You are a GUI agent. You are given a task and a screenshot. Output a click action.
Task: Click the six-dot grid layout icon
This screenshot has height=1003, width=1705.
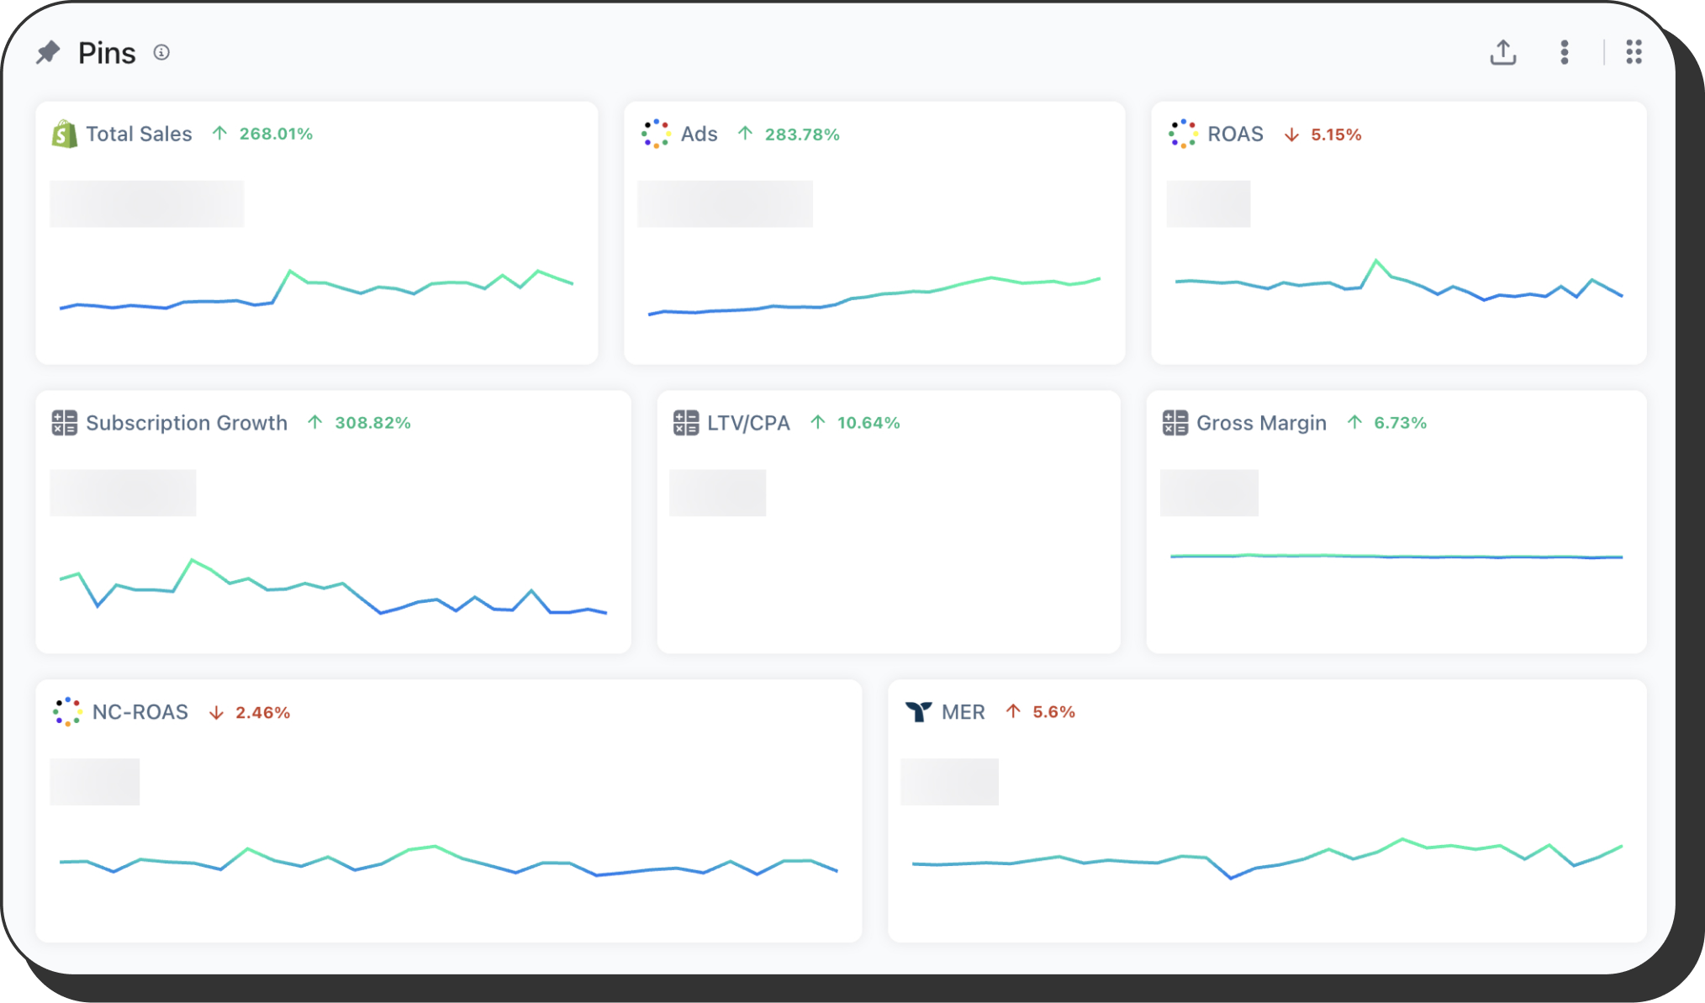pyautogui.click(x=1634, y=52)
